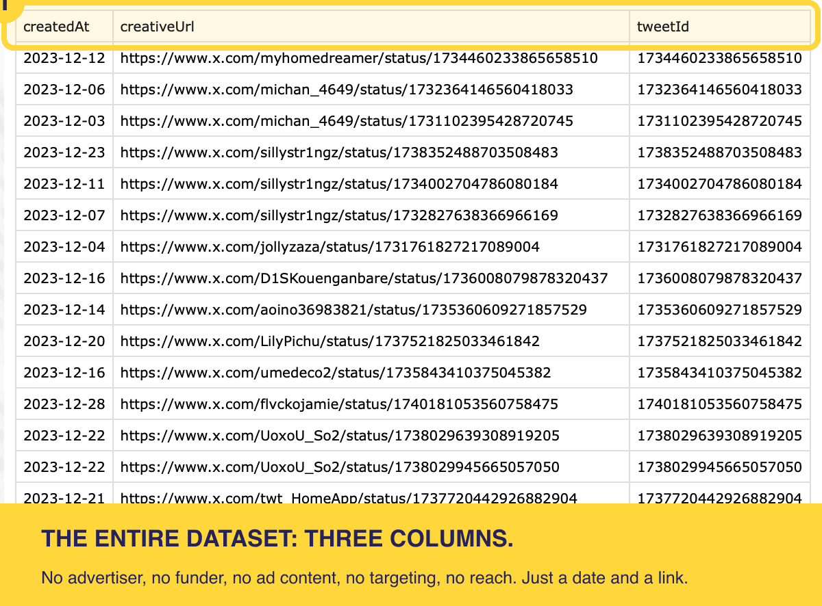Open sillystr1ngz status URL ending 508483
This screenshot has width=822, height=606.
click(x=339, y=153)
